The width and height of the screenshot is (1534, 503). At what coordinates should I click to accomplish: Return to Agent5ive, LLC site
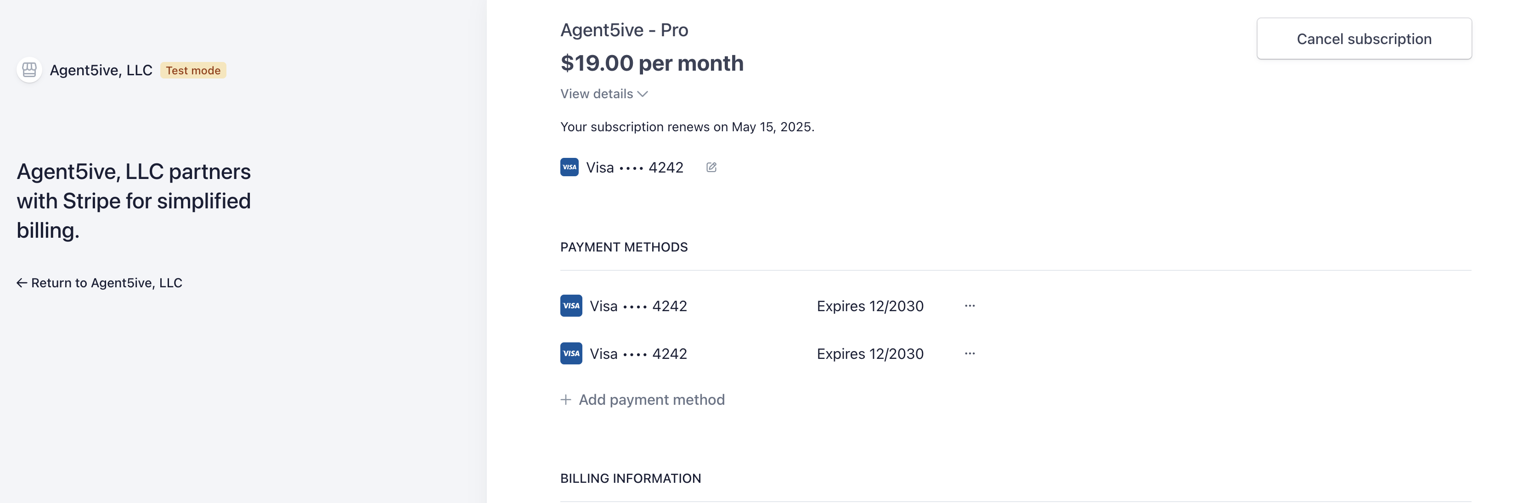tap(107, 283)
